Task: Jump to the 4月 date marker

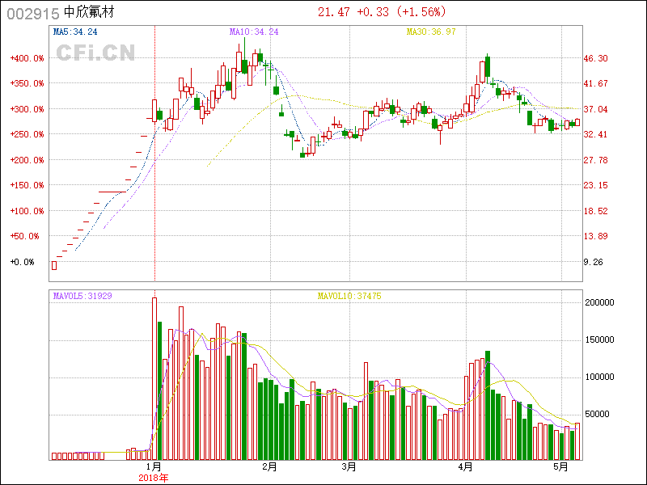Action: 465,467
